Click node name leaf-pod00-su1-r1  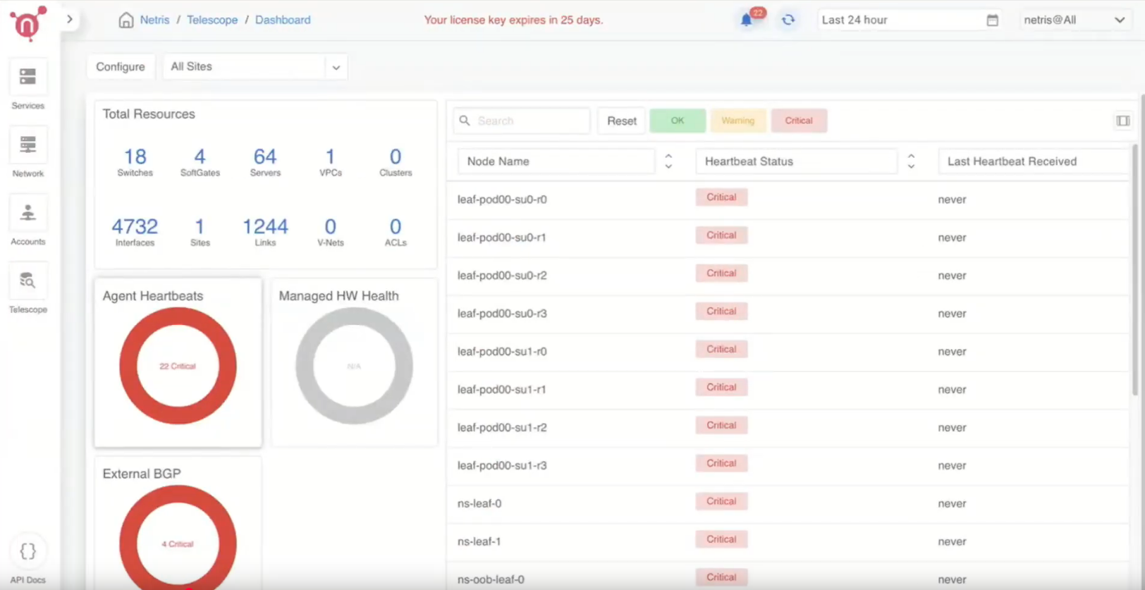point(502,390)
